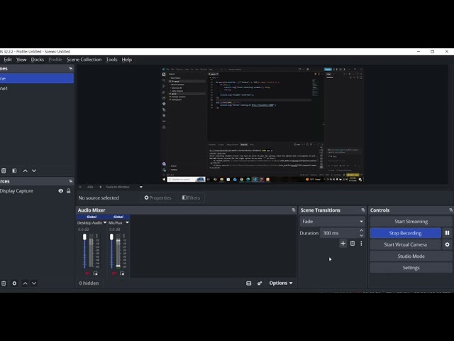The width and height of the screenshot is (454, 341).
Task: Toggle monitoring headphone for Mic/Aux
Action: pos(122,274)
